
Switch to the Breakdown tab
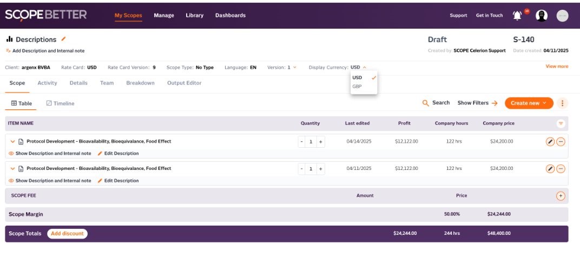141,83
